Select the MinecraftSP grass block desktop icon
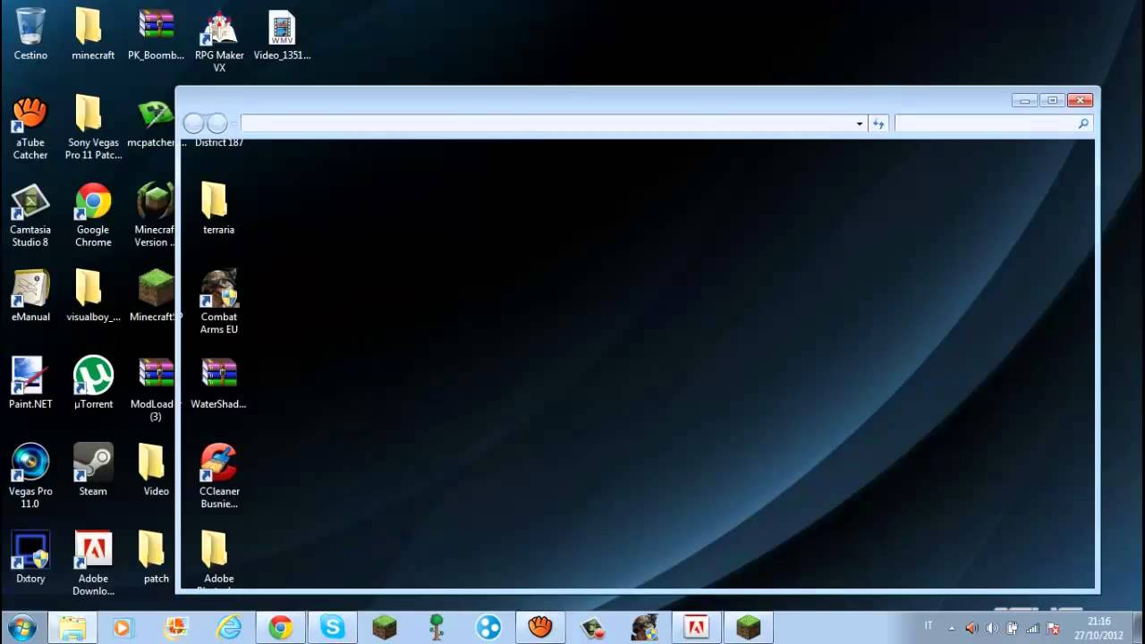This screenshot has width=1145, height=644. point(156,295)
